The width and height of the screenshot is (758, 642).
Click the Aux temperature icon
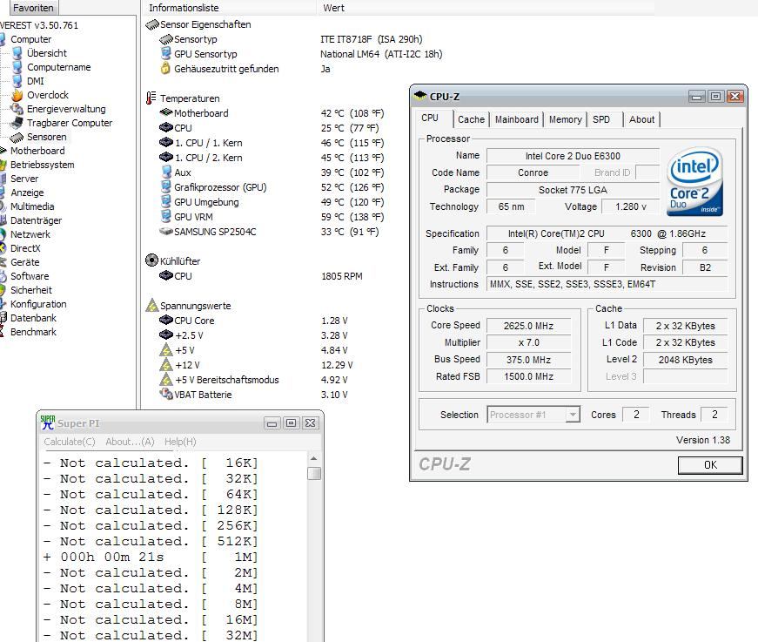(166, 172)
